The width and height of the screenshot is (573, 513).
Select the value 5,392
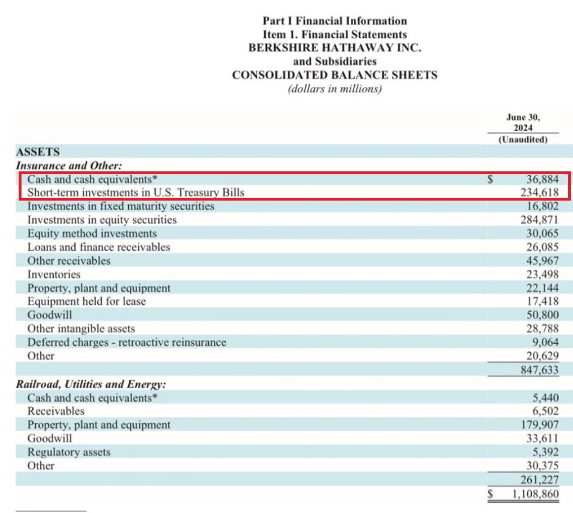point(545,453)
